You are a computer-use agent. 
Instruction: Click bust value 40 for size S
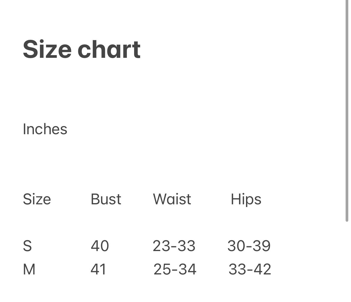point(100,246)
